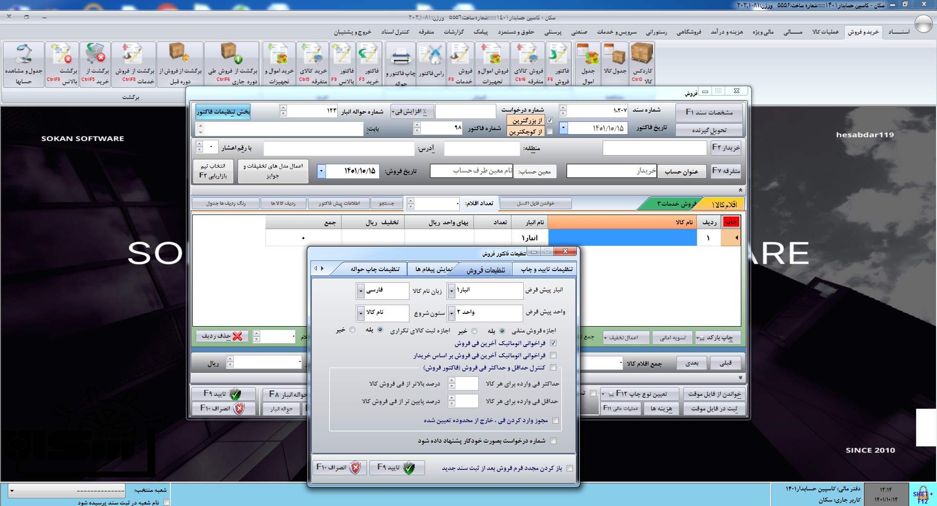Collapse the sales header section with the chevron
The height and width of the screenshot is (506, 937).
(740, 190)
